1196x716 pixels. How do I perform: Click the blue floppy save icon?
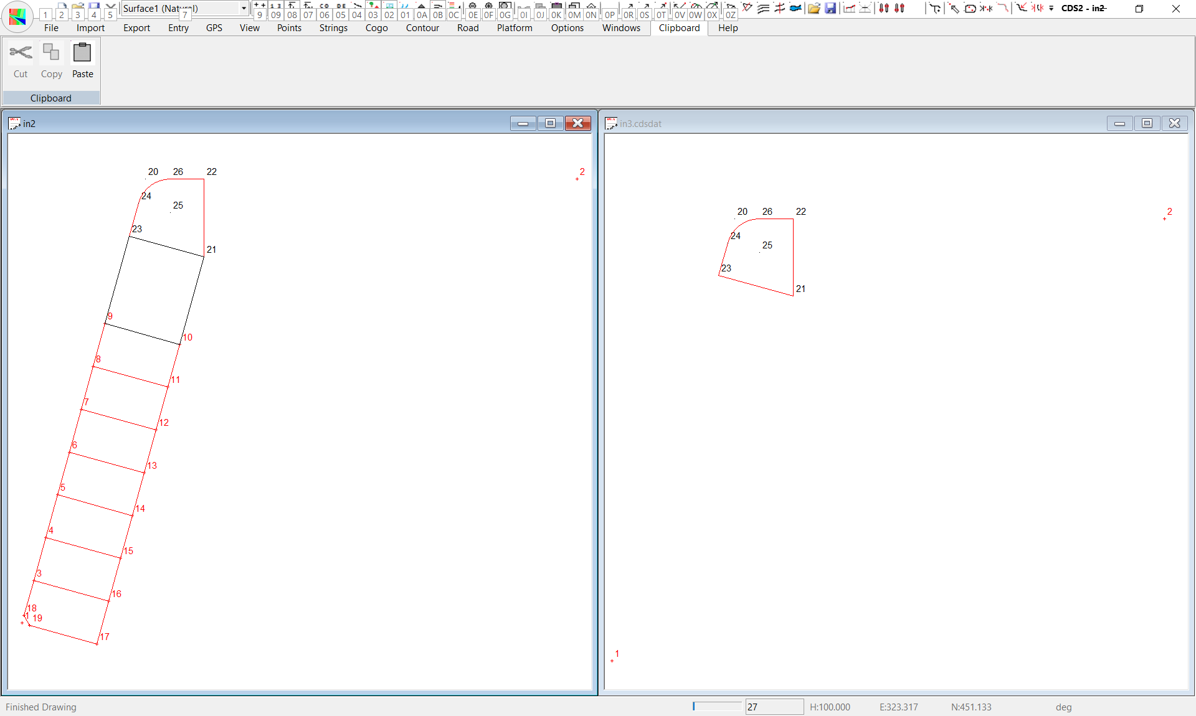pyautogui.click(x=830, y=8)
